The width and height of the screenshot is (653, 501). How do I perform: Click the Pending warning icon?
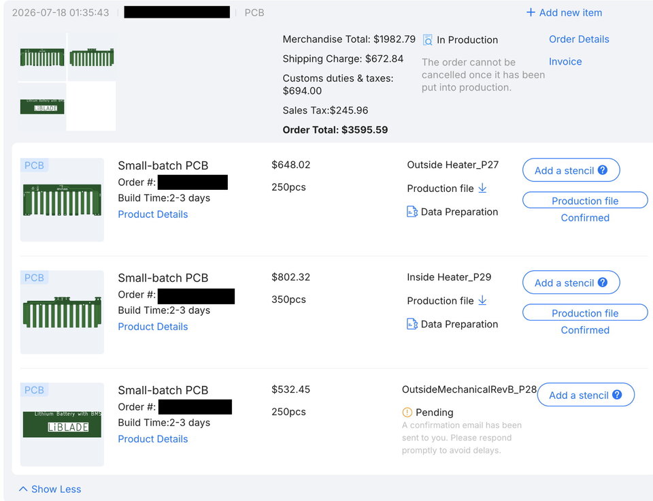[x=407, y=413]
